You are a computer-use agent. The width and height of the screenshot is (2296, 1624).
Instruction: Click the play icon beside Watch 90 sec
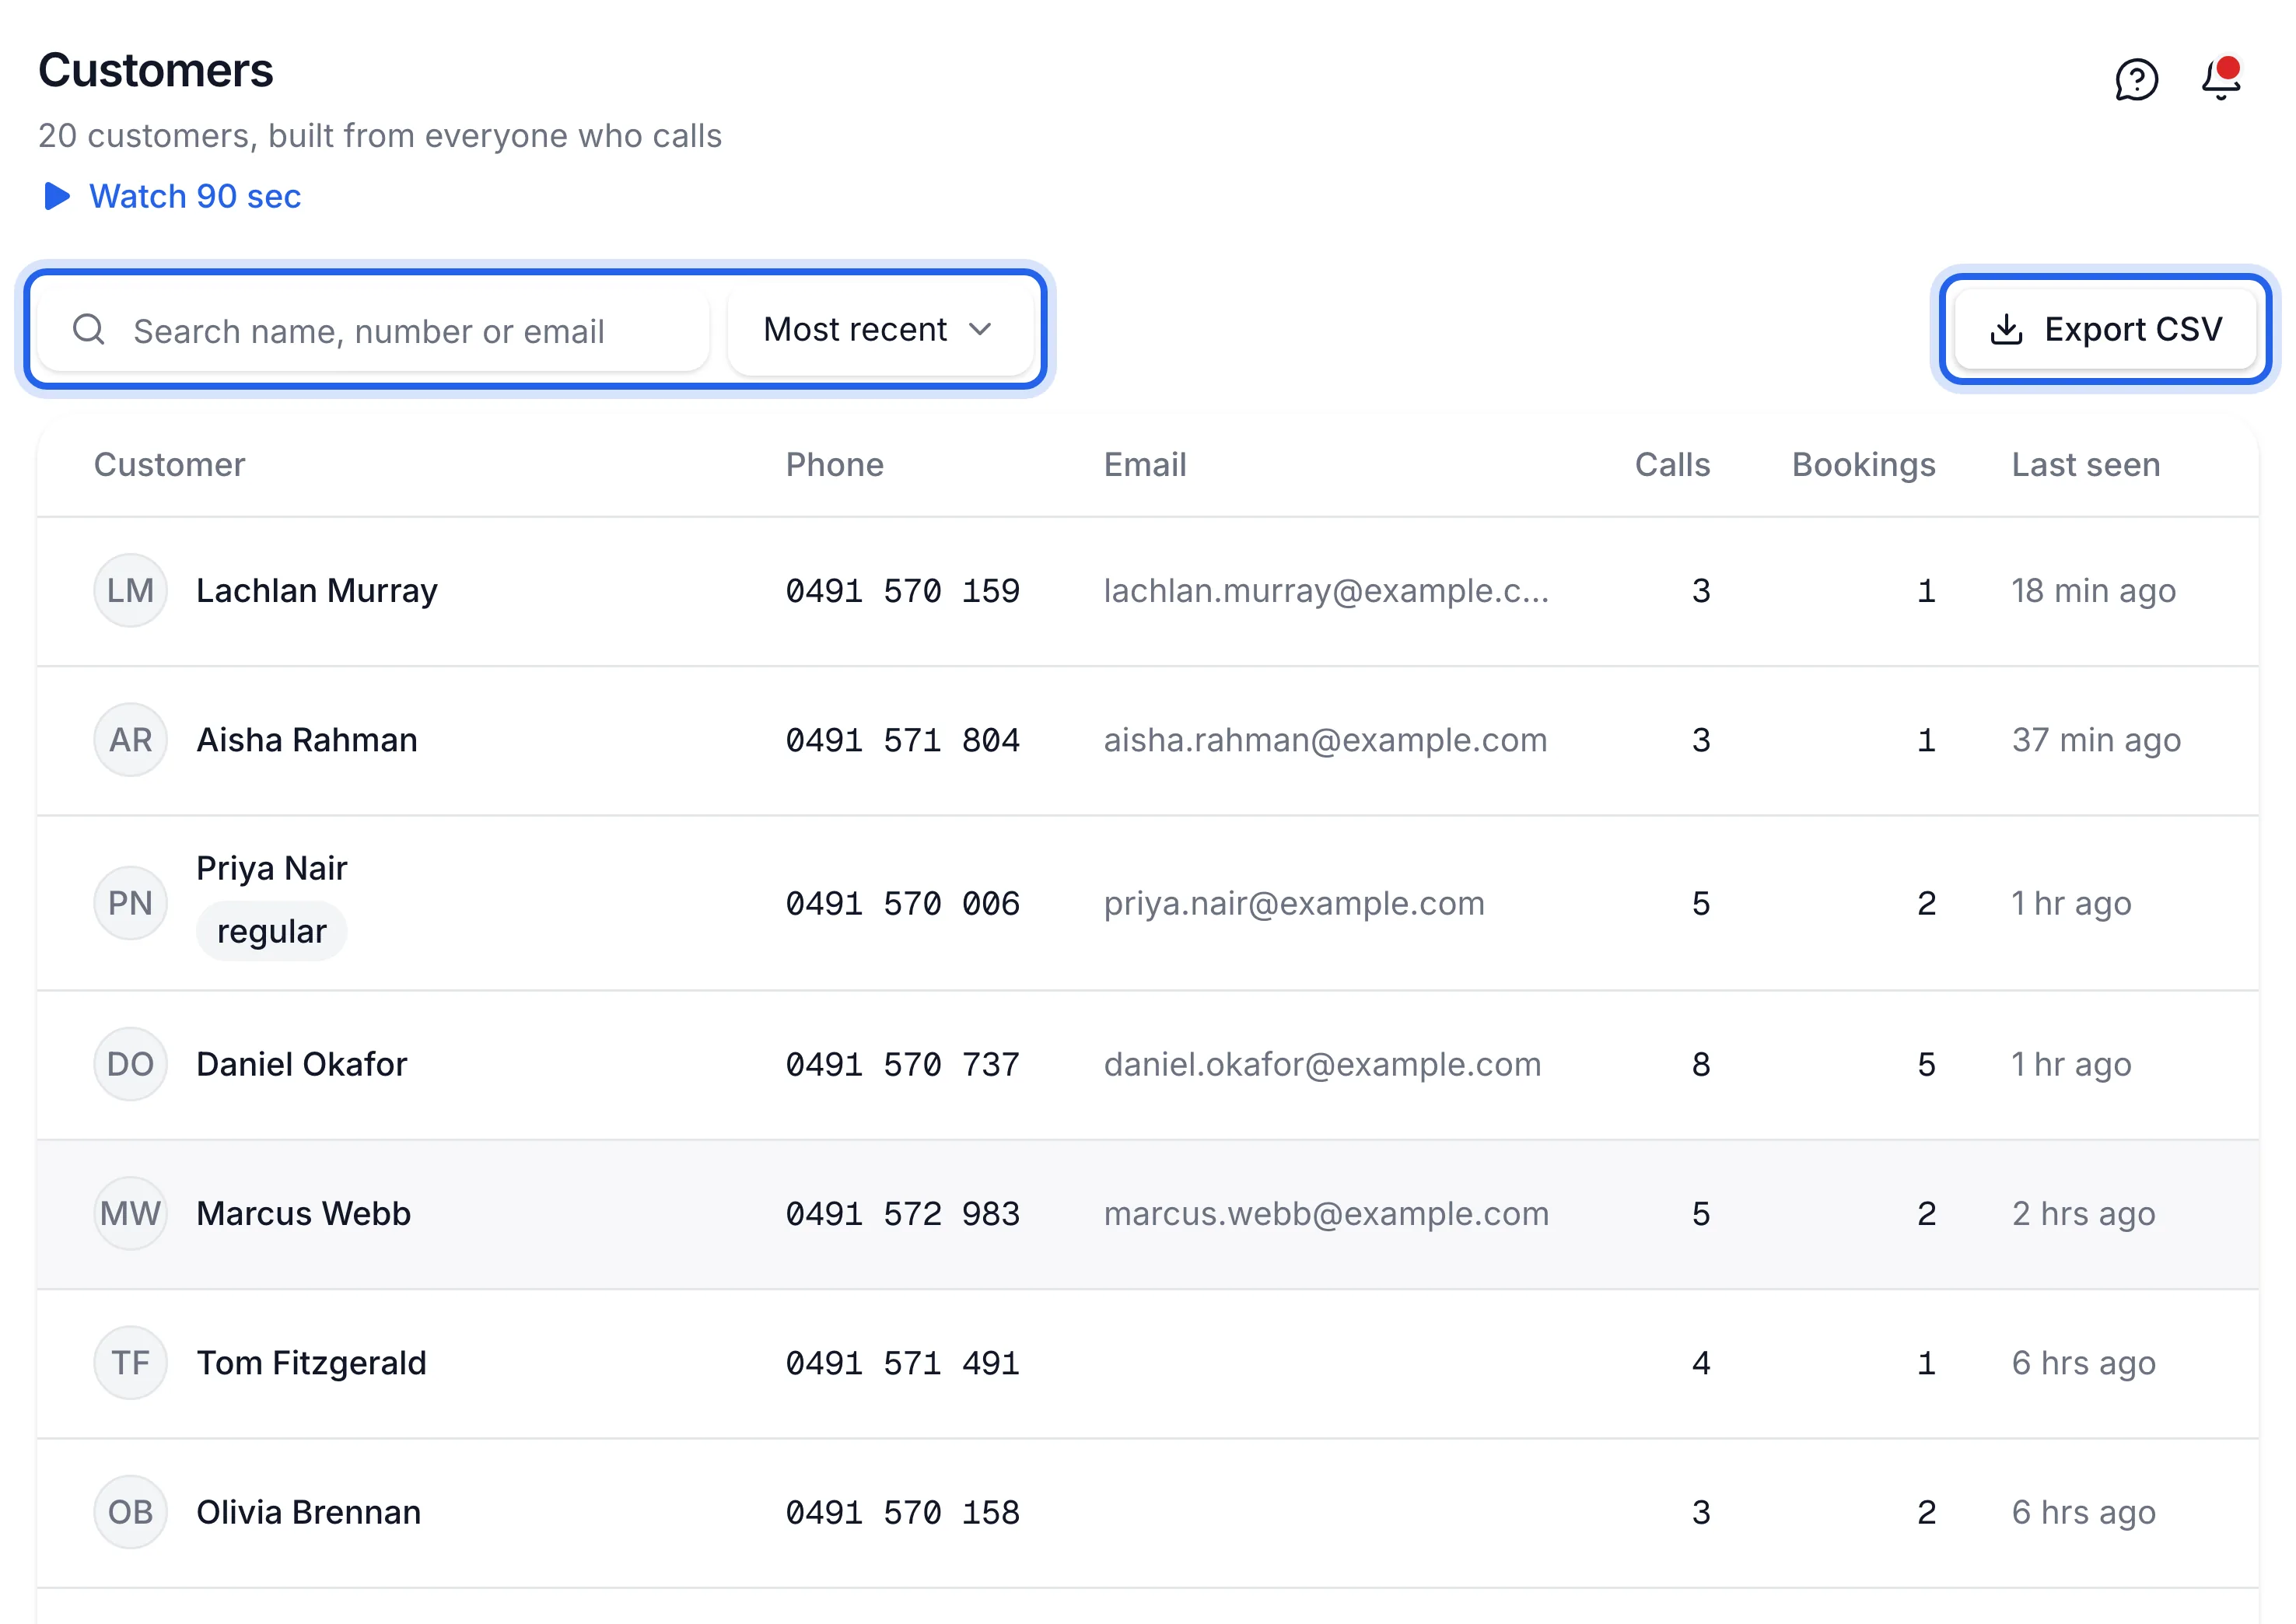pos(57,196)
